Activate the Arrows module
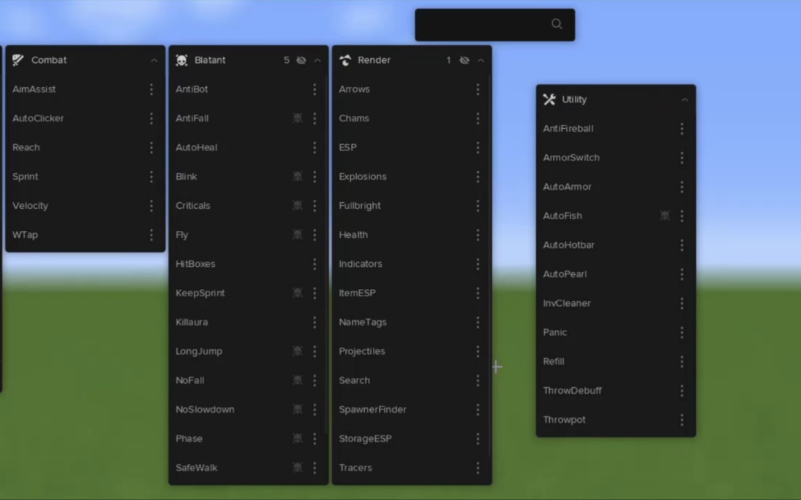The height and width of the screenshot is (500, 801). (410, 89)
